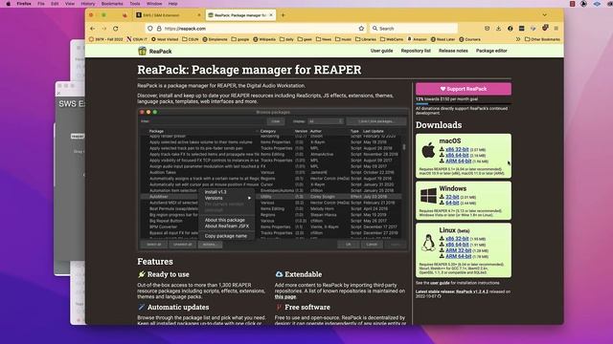The width and height of the screenshot is (613, 344).
Task: Open the Other Bookmarks folder
Action: [542, 39]
